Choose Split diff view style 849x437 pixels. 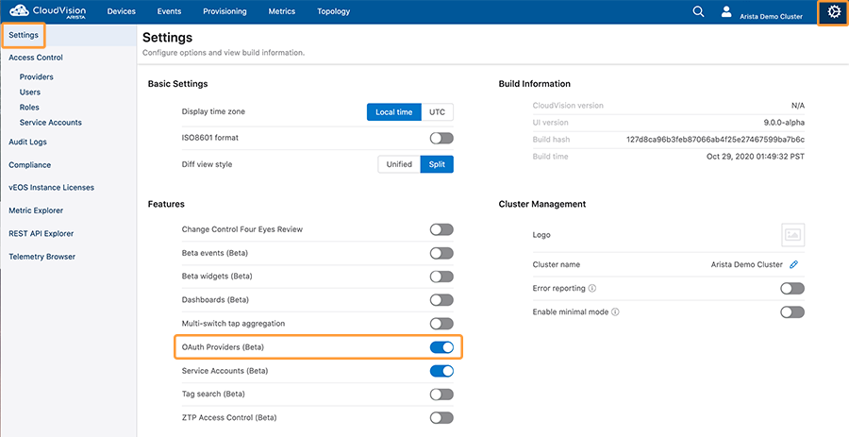point(437,164)
